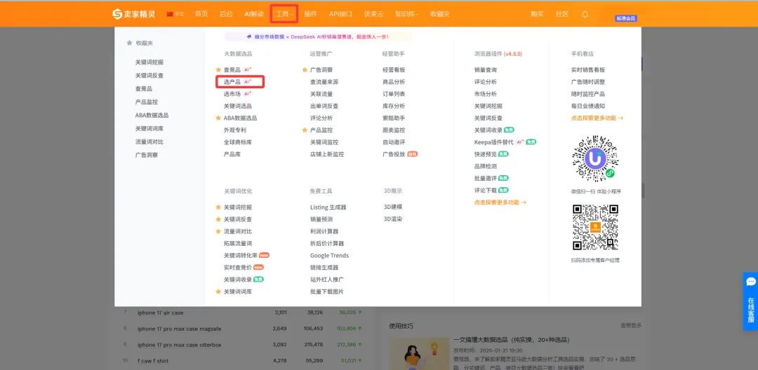
Task: Open 后台 in the top navigation
Action: (226, 14)
